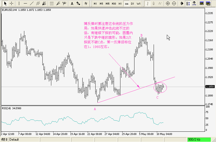216x142 pixels.
Task: Click the RSI scale value 75
Action: click(x=207, y=112)
